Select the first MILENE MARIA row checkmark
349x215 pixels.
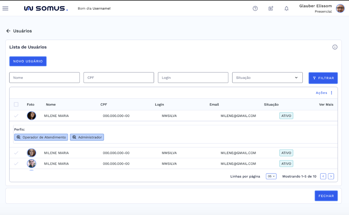[x=16, y=116]
